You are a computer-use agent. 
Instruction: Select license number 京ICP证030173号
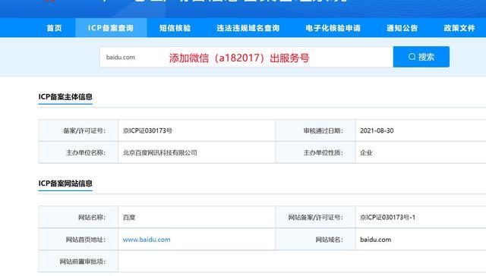coord(147,130)
